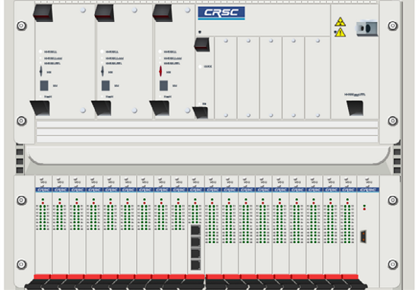
Task: Click the bottom-left mounting screw of the lower card shelf
Action: coord(21,264)
